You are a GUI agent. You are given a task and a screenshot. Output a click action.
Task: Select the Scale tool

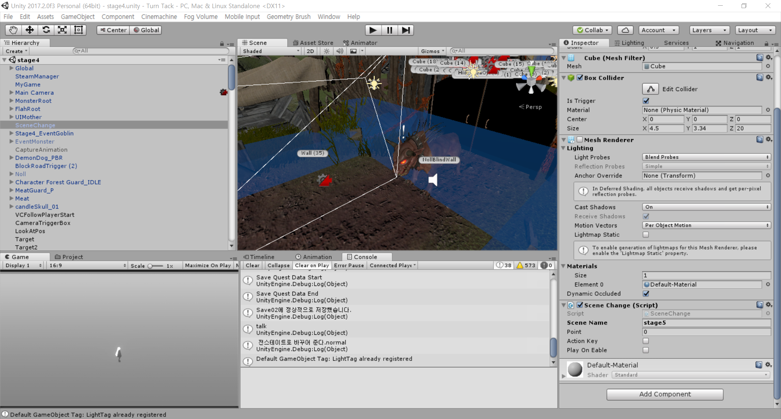click(x=62, y=30)
